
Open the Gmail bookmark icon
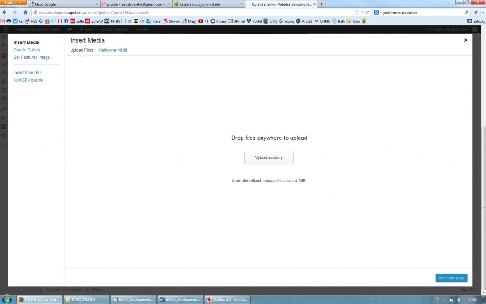2,21
